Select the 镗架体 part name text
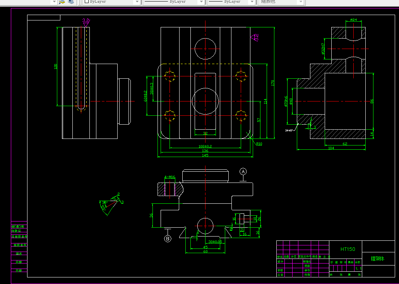The image size is (399, 284). click(377, 259)
